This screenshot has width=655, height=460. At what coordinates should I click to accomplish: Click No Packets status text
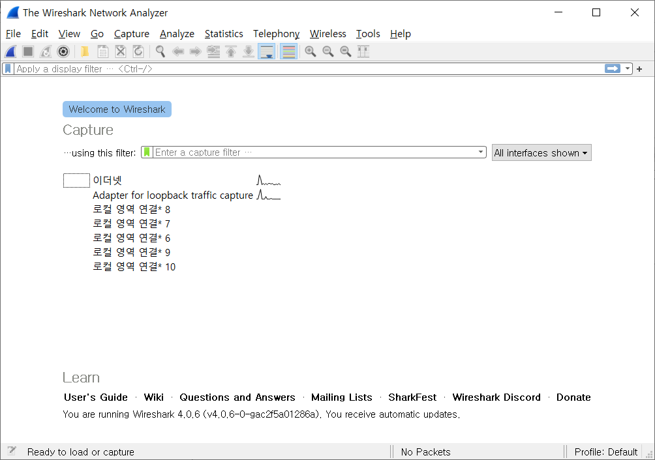click(425, 452)
